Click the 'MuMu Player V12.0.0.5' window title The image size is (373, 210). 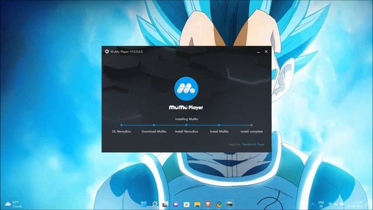coord(126,51)
